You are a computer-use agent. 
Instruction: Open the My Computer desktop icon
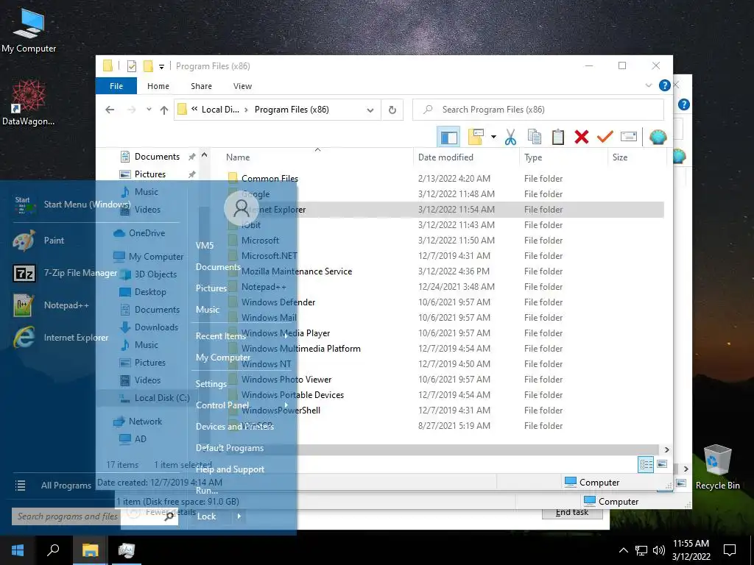(29, 29)
